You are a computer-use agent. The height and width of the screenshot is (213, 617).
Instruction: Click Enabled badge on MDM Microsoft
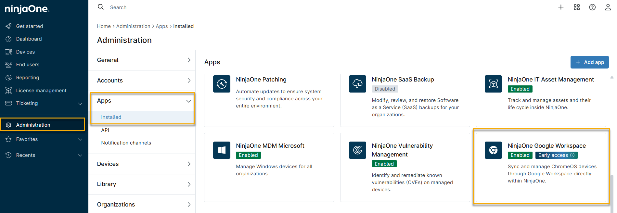coord(248,155)
